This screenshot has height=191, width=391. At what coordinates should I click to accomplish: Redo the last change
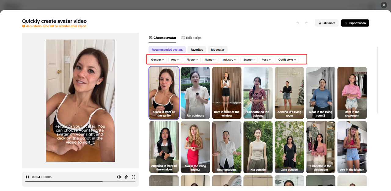[306, 23]
